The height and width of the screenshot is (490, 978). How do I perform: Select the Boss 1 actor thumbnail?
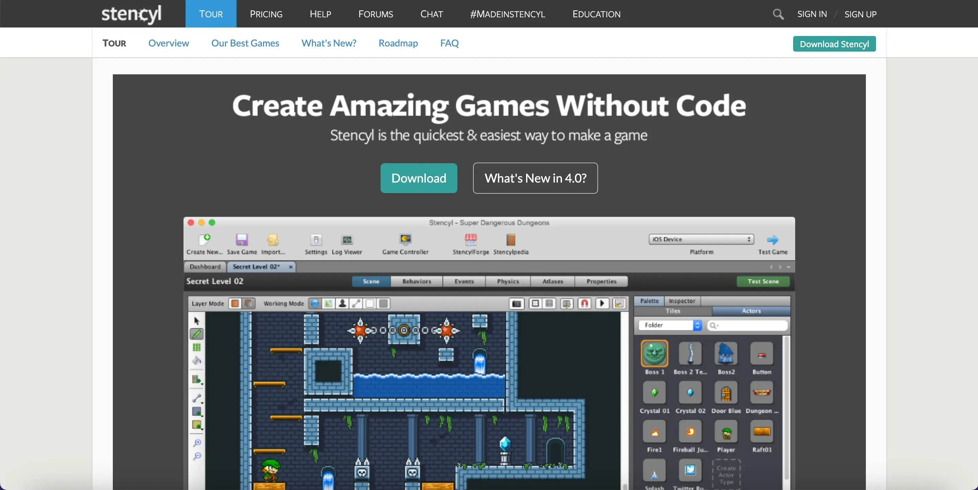[654, 353]
